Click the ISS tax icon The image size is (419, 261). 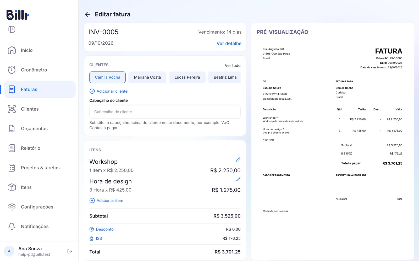click(92, 238)
